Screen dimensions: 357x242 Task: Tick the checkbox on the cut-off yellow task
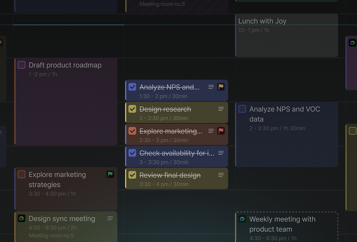pos(353,131)
